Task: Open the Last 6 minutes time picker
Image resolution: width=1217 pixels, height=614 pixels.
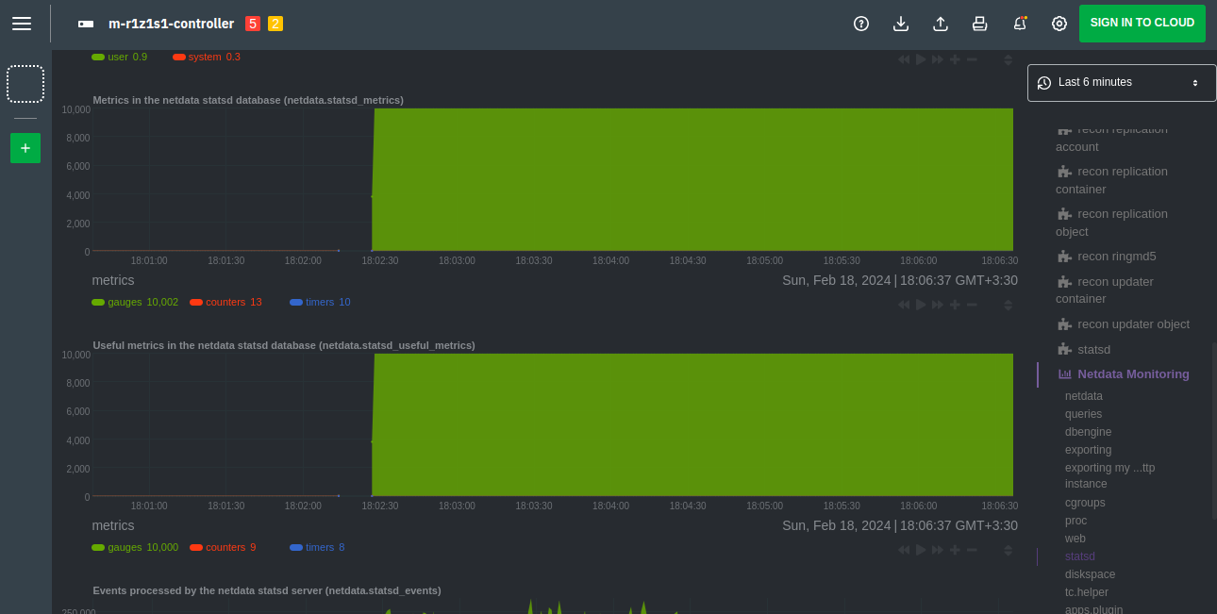Action: pos(1121,83)
